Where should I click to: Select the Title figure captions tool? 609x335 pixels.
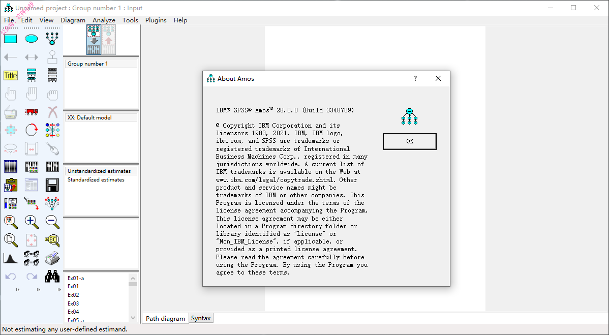click(x=11, y=75)
